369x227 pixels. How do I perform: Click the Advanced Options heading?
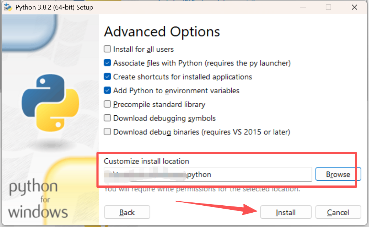tap(162, 32)
